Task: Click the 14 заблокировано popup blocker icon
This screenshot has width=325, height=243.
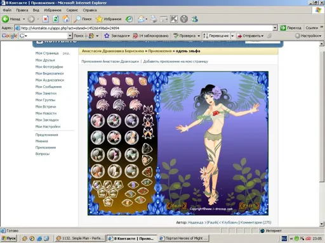Action: [135, 36]
